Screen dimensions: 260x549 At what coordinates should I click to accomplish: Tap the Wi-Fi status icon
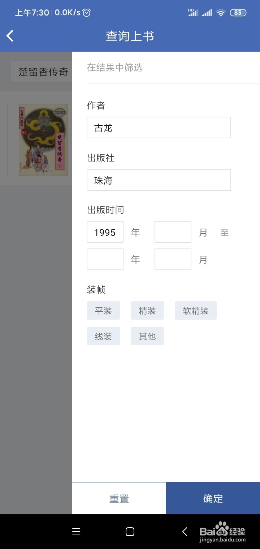coord(221,13)
